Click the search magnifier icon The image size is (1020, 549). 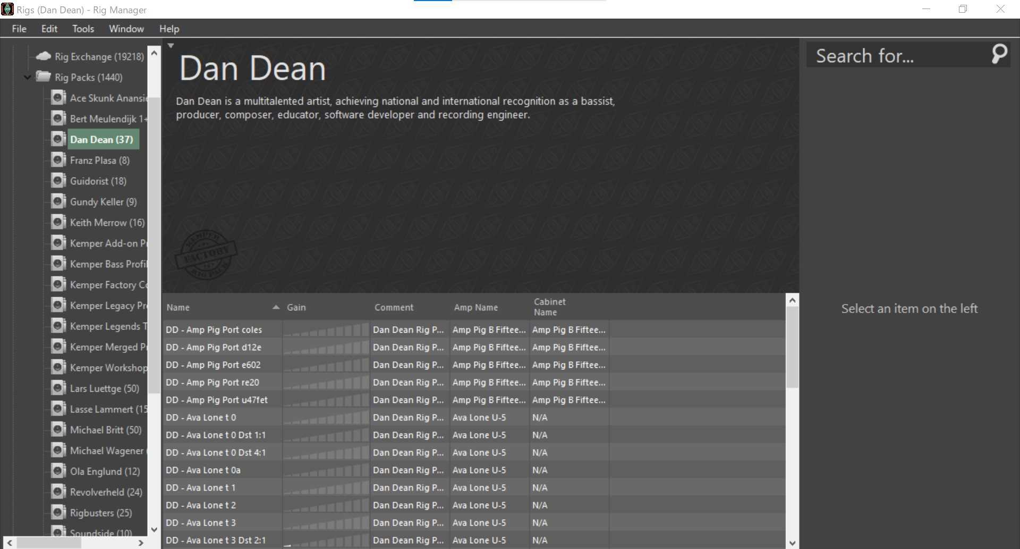(x=999, y=54)
